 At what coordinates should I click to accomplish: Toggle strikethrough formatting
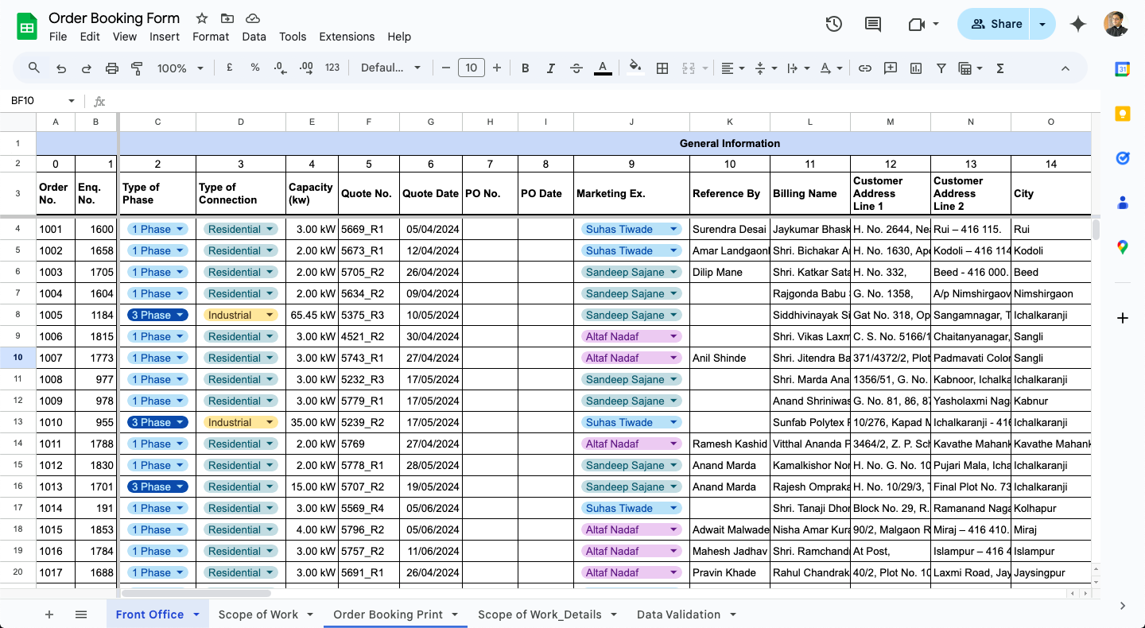[577, 68]
